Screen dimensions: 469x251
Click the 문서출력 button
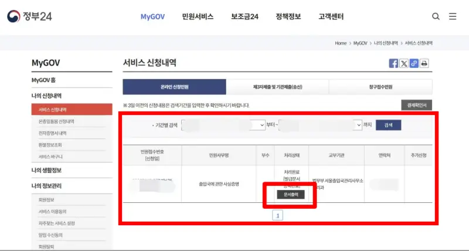291,195
